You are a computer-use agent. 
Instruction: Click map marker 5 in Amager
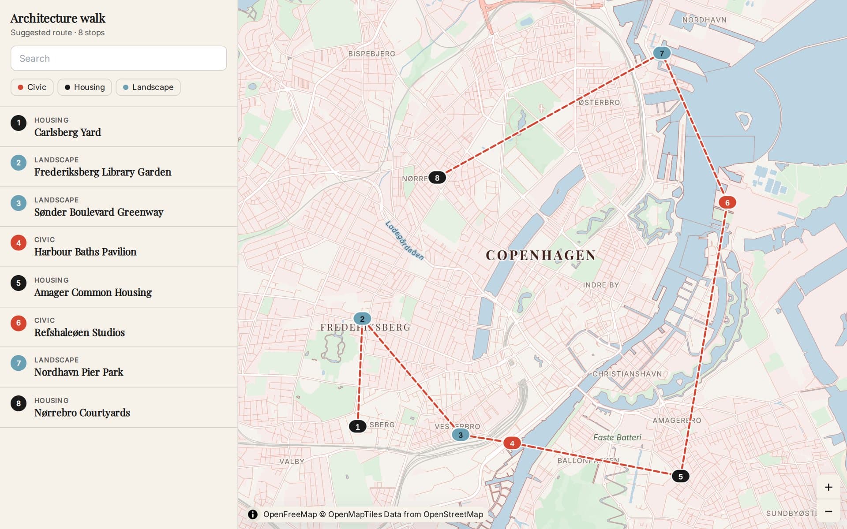(681, 476)
